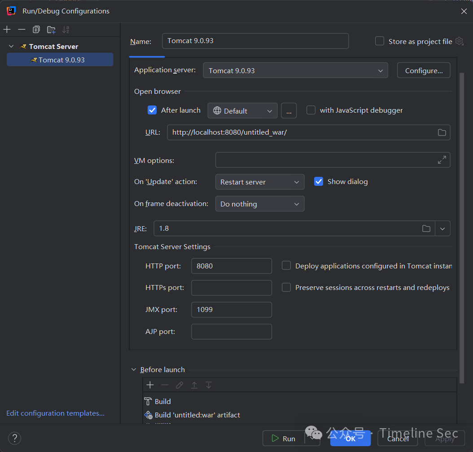Viewport: 473px width, 452px height.
Task: Open settings gear for Store as project file
Action: coord(459,41)
